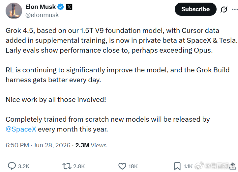238x172 pixels.
Task: Click the Weibo watermark logo
Action: point(199,166)
